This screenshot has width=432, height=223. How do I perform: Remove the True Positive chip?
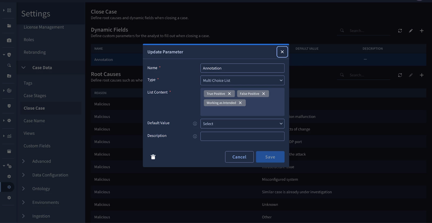pyautogui.click(x=230, y=94)
